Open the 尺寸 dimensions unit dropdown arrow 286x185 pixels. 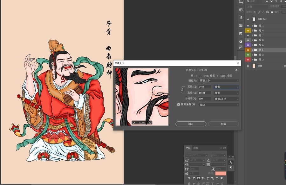point(201,76)
